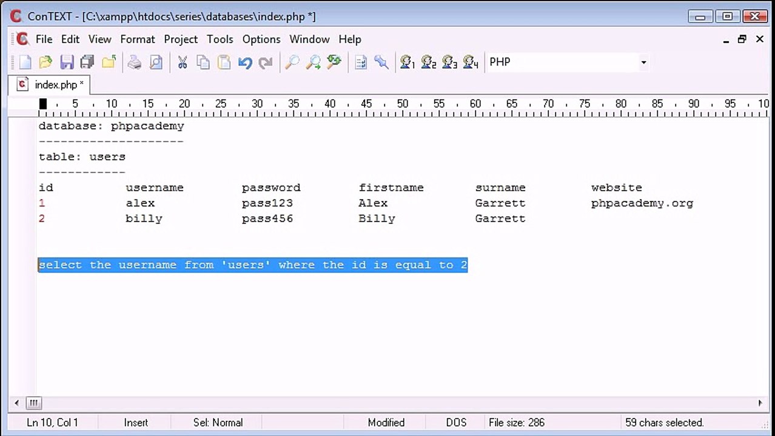Open the Options menu
The height and width of the screenshot is (436, 775).
point(261,39)
